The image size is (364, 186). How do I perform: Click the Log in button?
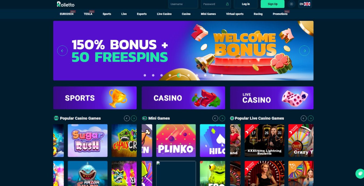246,4
